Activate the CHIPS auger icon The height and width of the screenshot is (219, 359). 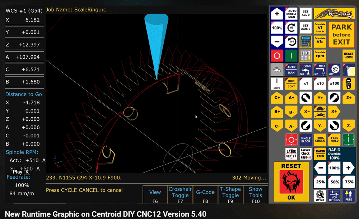277,83
